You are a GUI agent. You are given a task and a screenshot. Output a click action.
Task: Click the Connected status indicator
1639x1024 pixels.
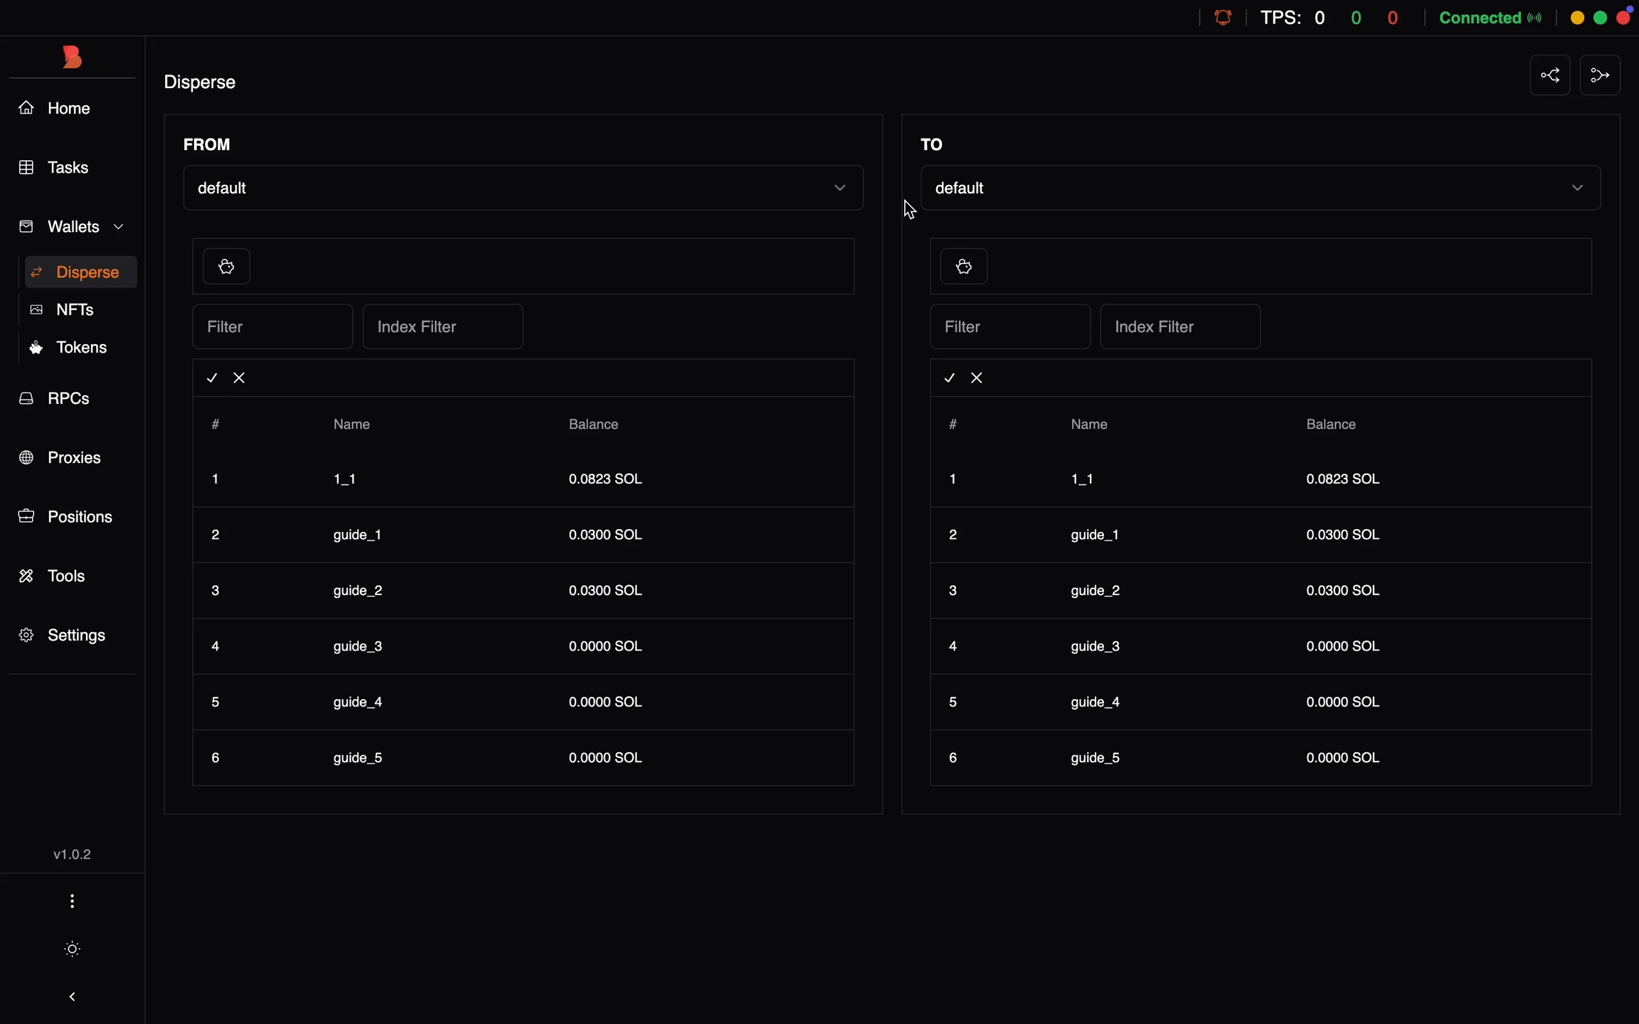click(1490, 18)
